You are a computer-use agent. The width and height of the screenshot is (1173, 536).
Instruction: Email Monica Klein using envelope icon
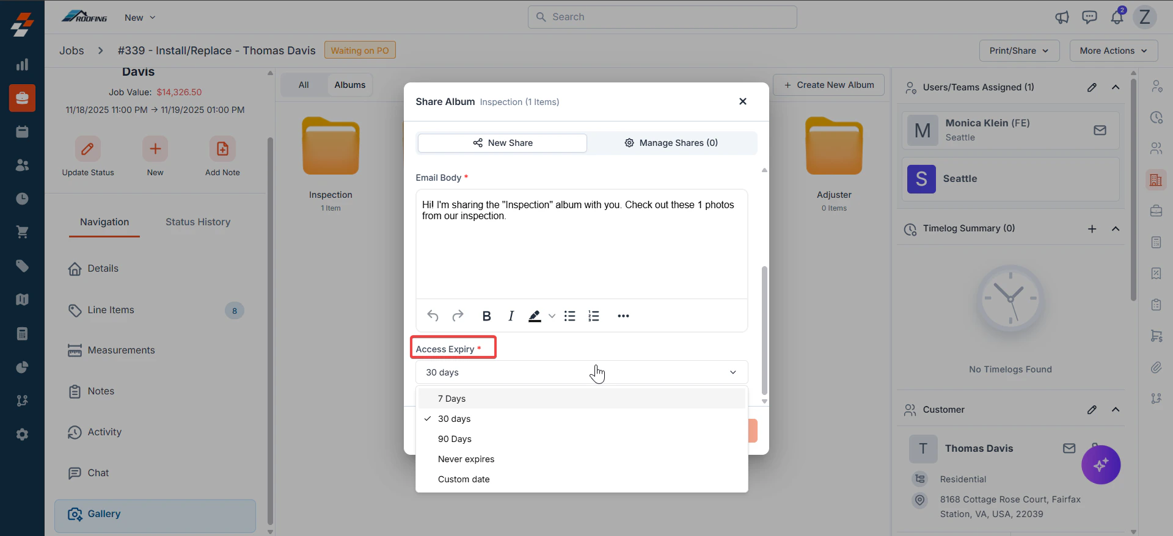1100,130
